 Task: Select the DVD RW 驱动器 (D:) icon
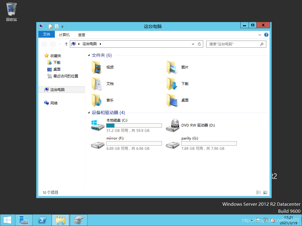coord(173,125)
